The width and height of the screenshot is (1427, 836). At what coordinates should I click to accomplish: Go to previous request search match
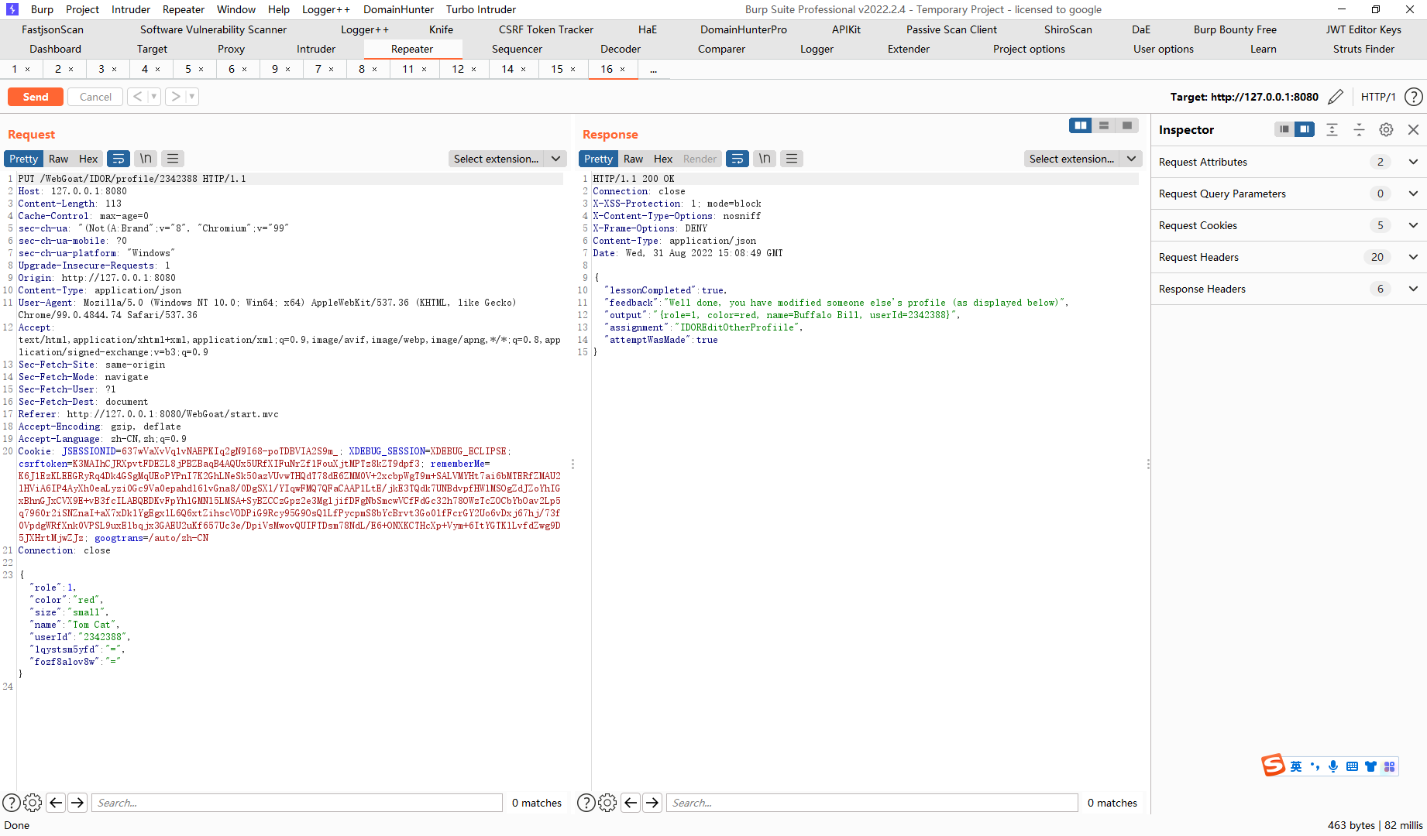click(x=56, y=803)
